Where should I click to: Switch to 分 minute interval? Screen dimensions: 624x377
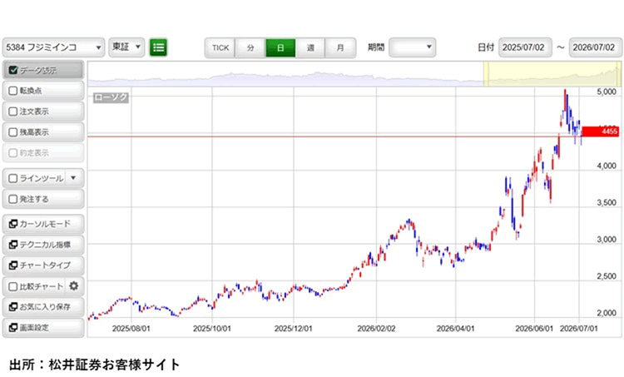tap(250, 47)
